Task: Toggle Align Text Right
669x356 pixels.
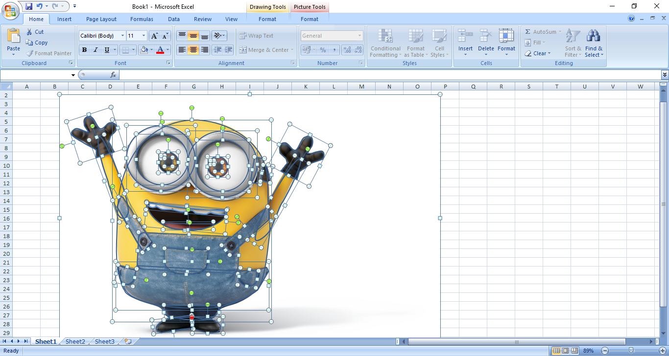Action: (205, 50)
